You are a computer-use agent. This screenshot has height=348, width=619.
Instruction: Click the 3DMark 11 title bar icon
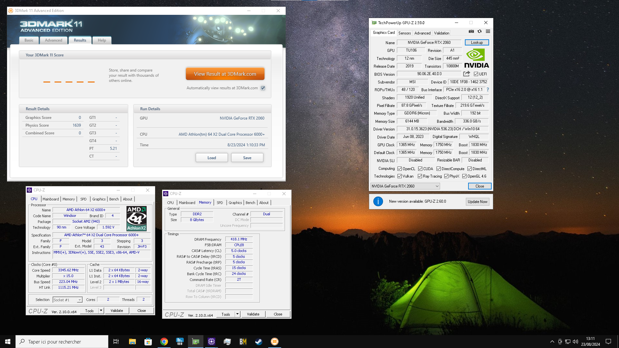pyautogui.click(x=11, y=11)
